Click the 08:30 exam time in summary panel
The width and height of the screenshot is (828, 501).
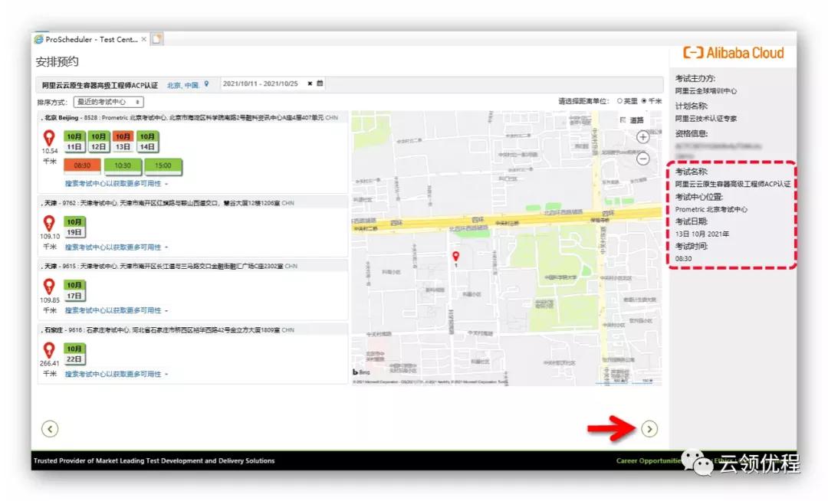683,258
